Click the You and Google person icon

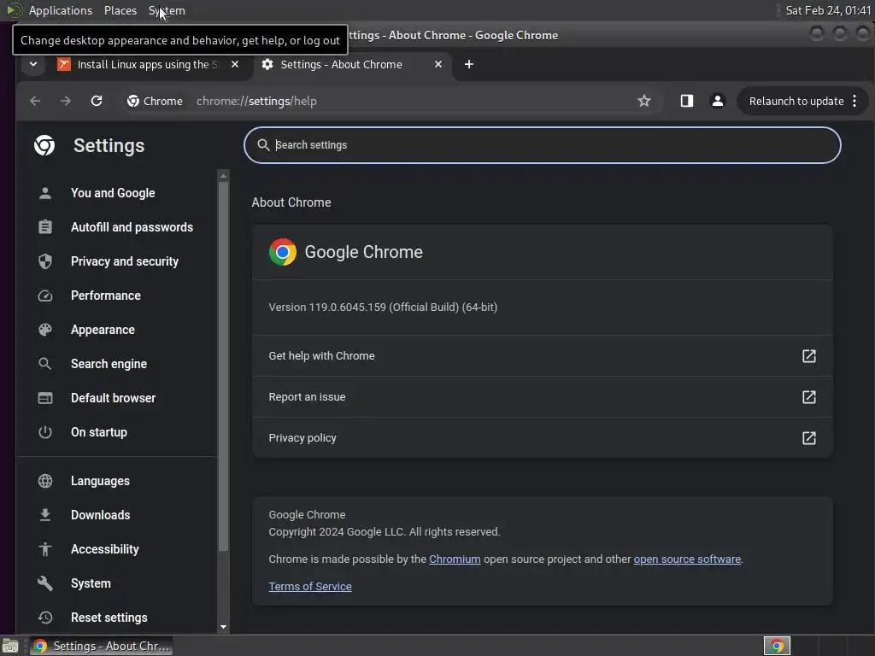pyautogui.click(x=45, y=193)
